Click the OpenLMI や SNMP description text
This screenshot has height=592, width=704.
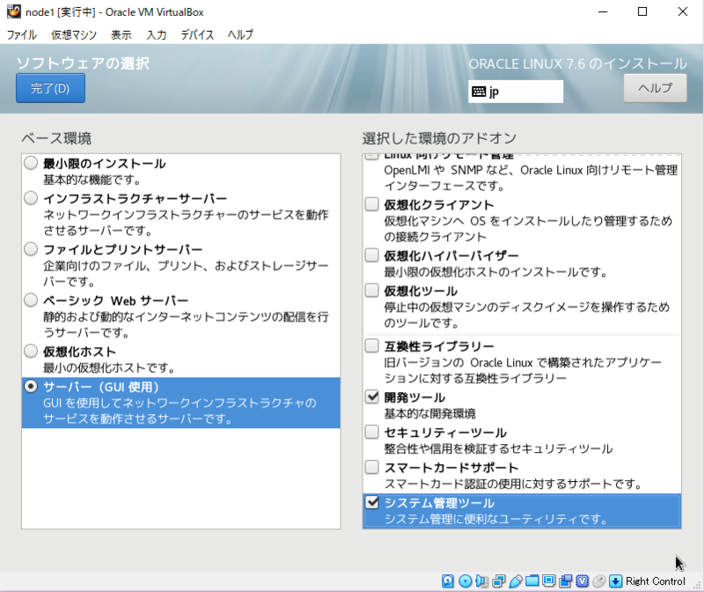[x=531, y=178]
